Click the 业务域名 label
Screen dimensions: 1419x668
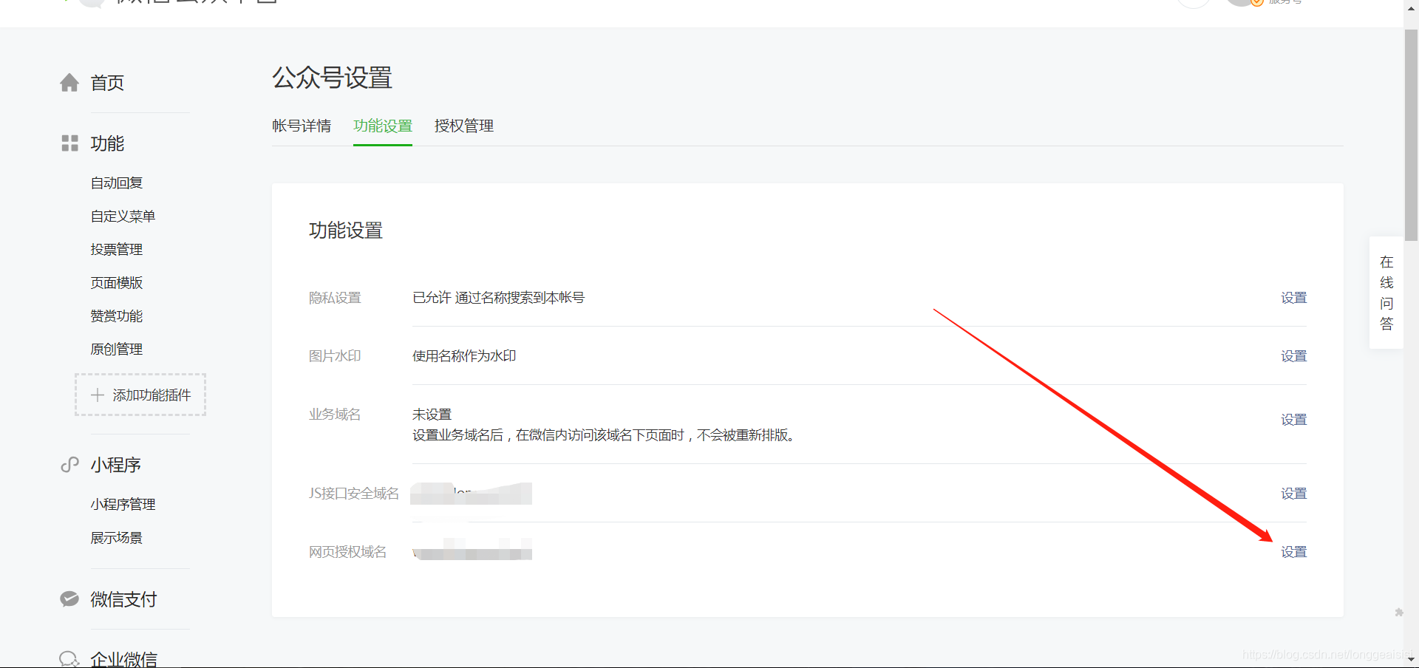tap(335, 415)
